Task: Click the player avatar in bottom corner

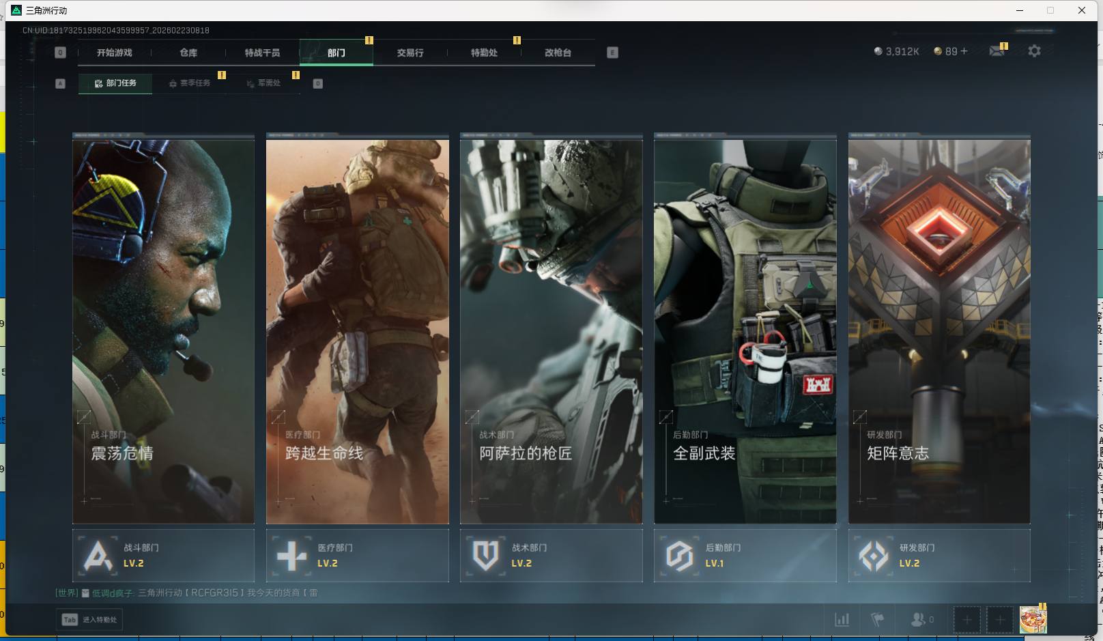Action: (x=1033, y=620)
